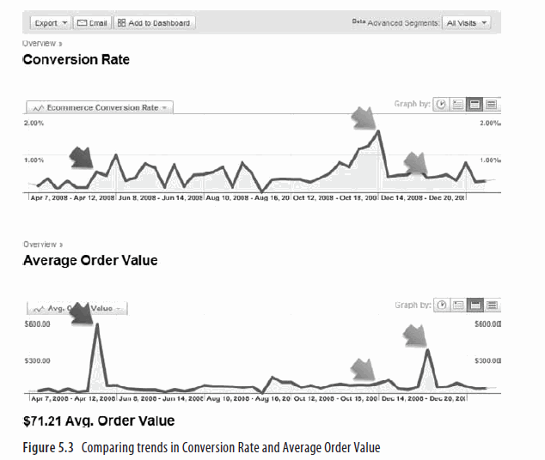Select highlighted third graph-by icon for Order Value
This screenshot has width=545, height=460.
(475, 305)
